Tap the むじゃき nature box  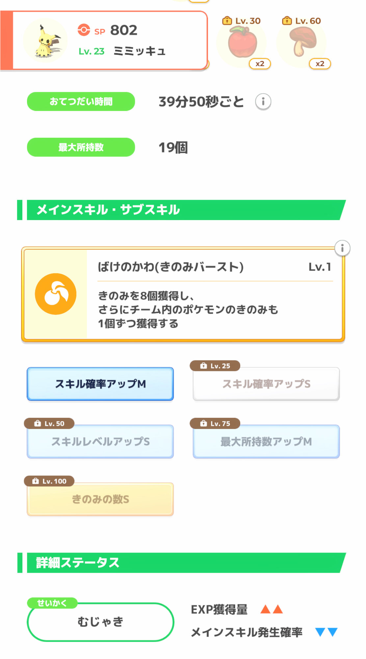click(x=100, y=622)
